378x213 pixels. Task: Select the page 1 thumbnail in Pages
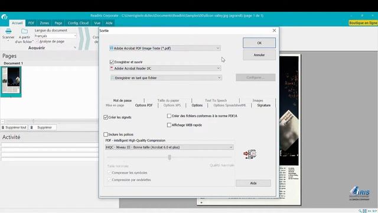(x=11, y=82)
